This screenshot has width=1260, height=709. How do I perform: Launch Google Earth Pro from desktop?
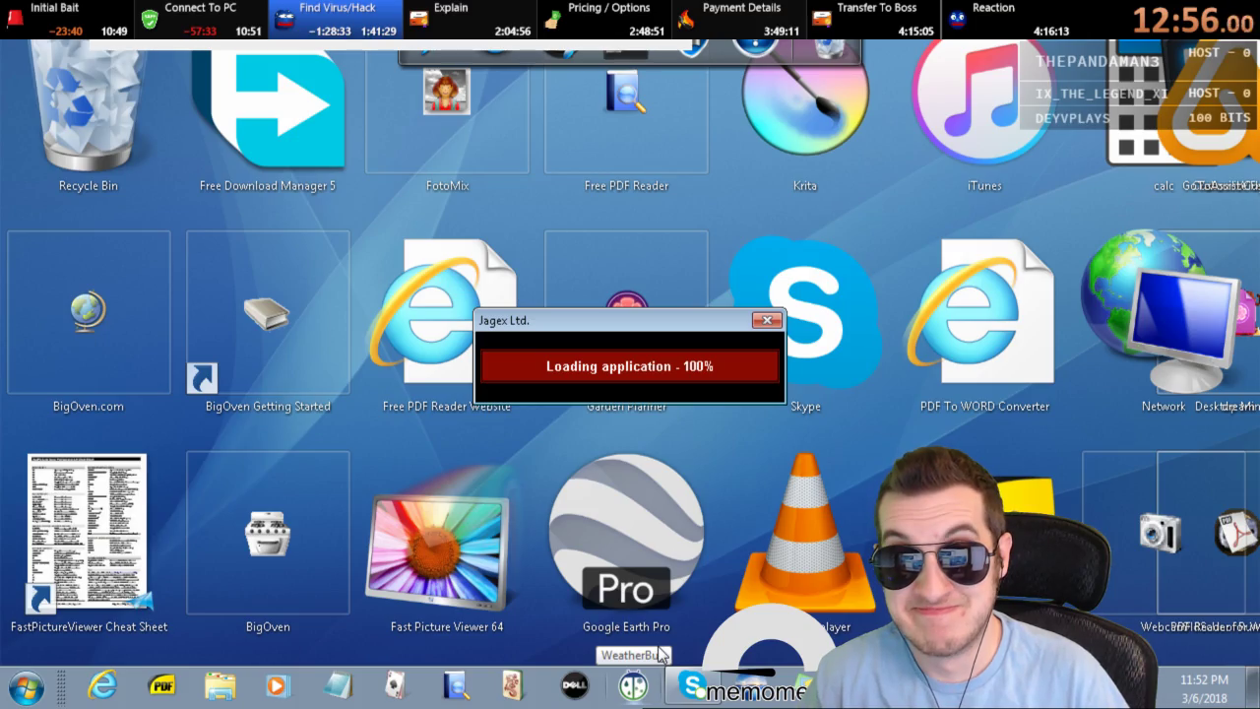[x=626, y=532]
